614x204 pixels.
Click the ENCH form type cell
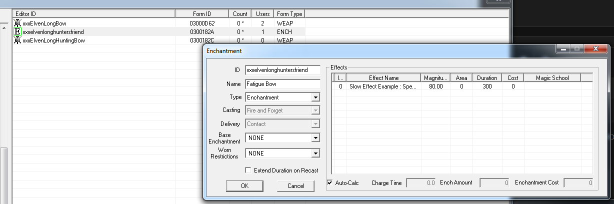pos(289,31)
